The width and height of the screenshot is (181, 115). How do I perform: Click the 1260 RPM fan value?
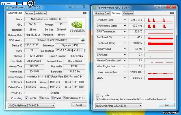coord(136,43)
